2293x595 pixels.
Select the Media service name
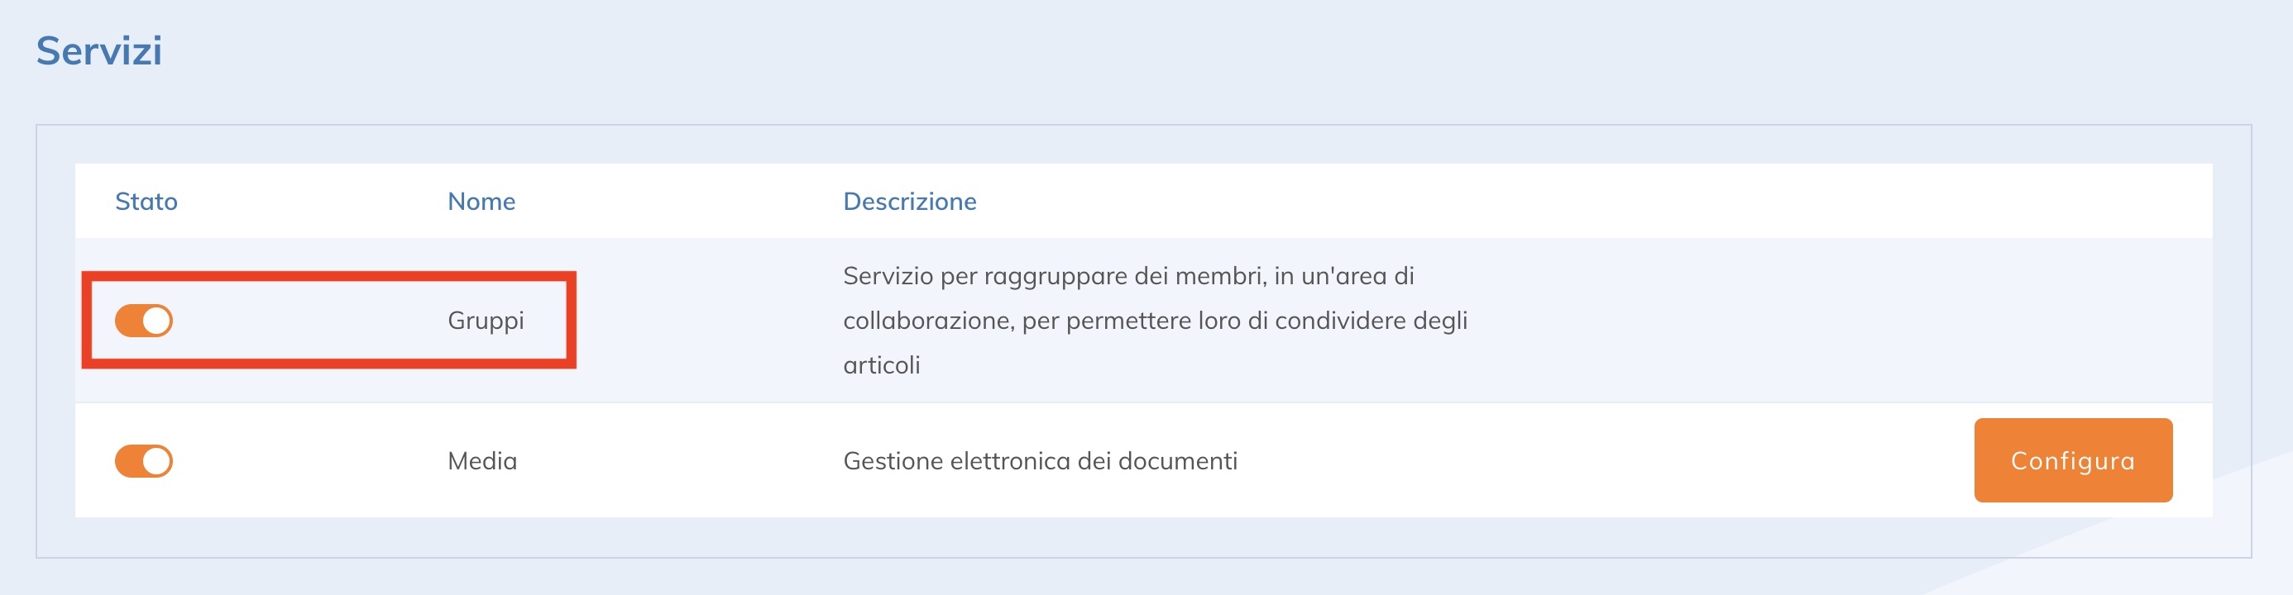481,460
